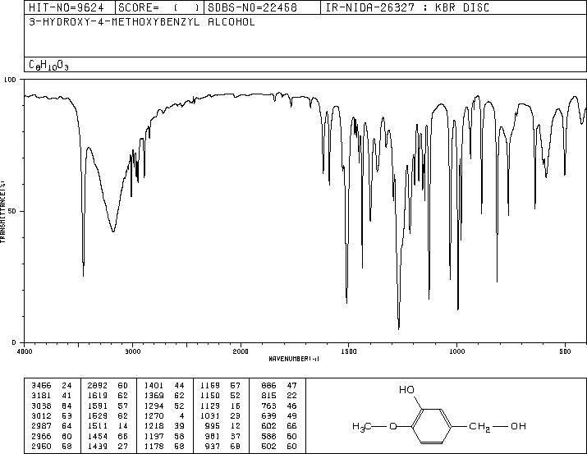Select the 1294 peak entry in table
The height and width of the screenshot is (454, 587).
point(164,406)
